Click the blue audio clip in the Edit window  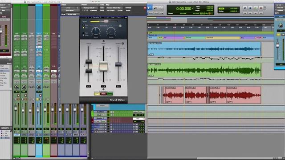pos(204,49)
